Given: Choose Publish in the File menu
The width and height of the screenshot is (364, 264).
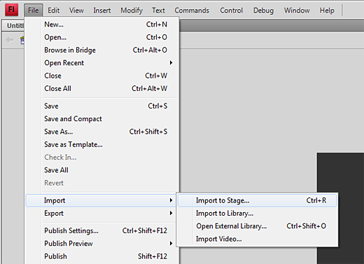Looking at the screenshot, I should 102,256.
